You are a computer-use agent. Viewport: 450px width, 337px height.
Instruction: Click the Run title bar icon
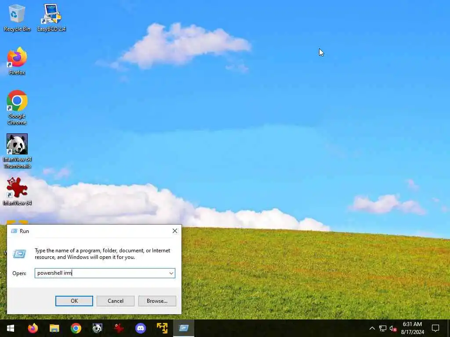[x=14, y=231]
